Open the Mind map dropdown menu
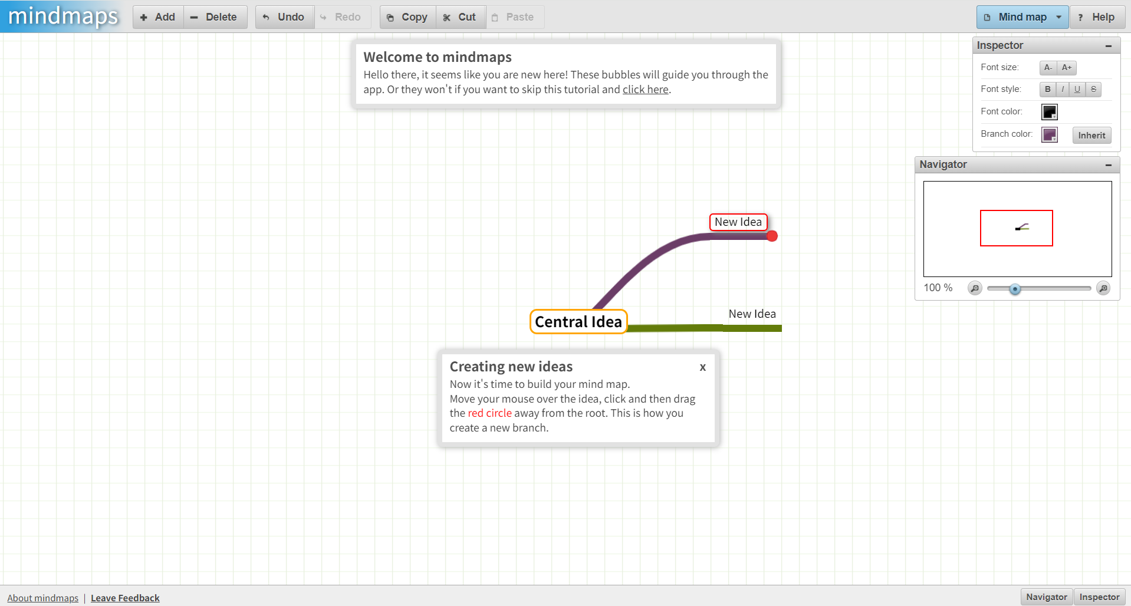This screenshot has width=1131, height=606. [x=1022, y=17]
